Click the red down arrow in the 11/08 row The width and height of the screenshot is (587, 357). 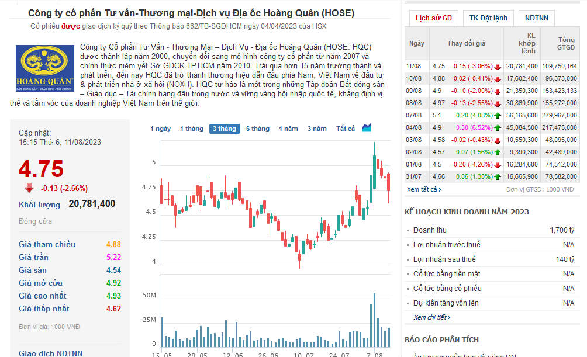(498, 67)
